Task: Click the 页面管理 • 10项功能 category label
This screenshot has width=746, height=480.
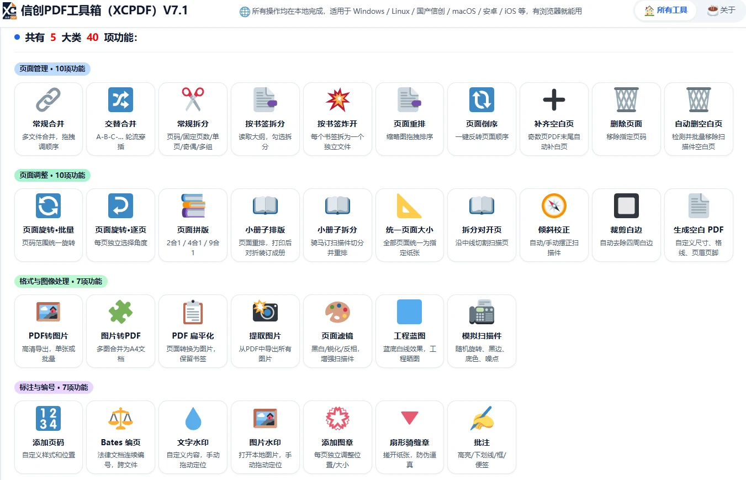Action: (x=52, y=69)
